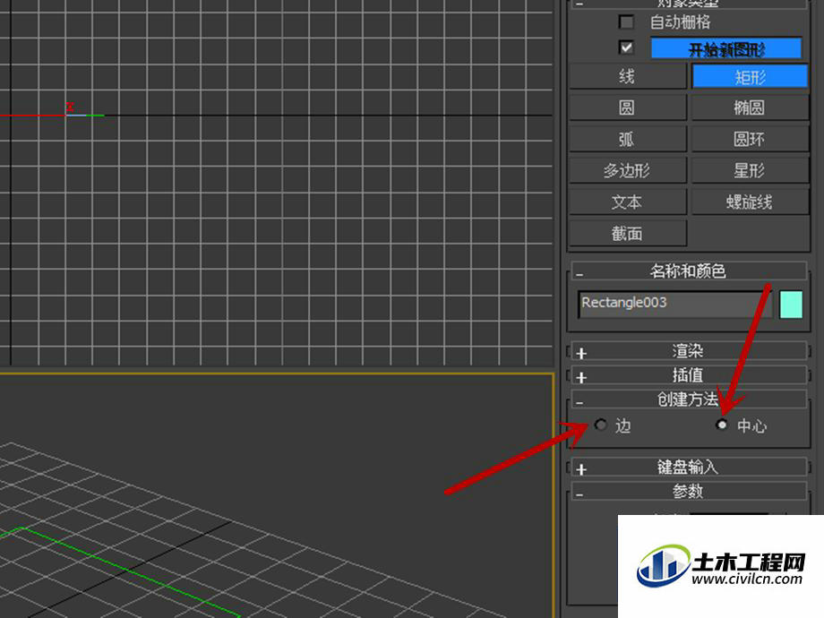Open the cyan object color swatch
The width and height of the screenshot is (824, 618).
[x=790, y=305]
